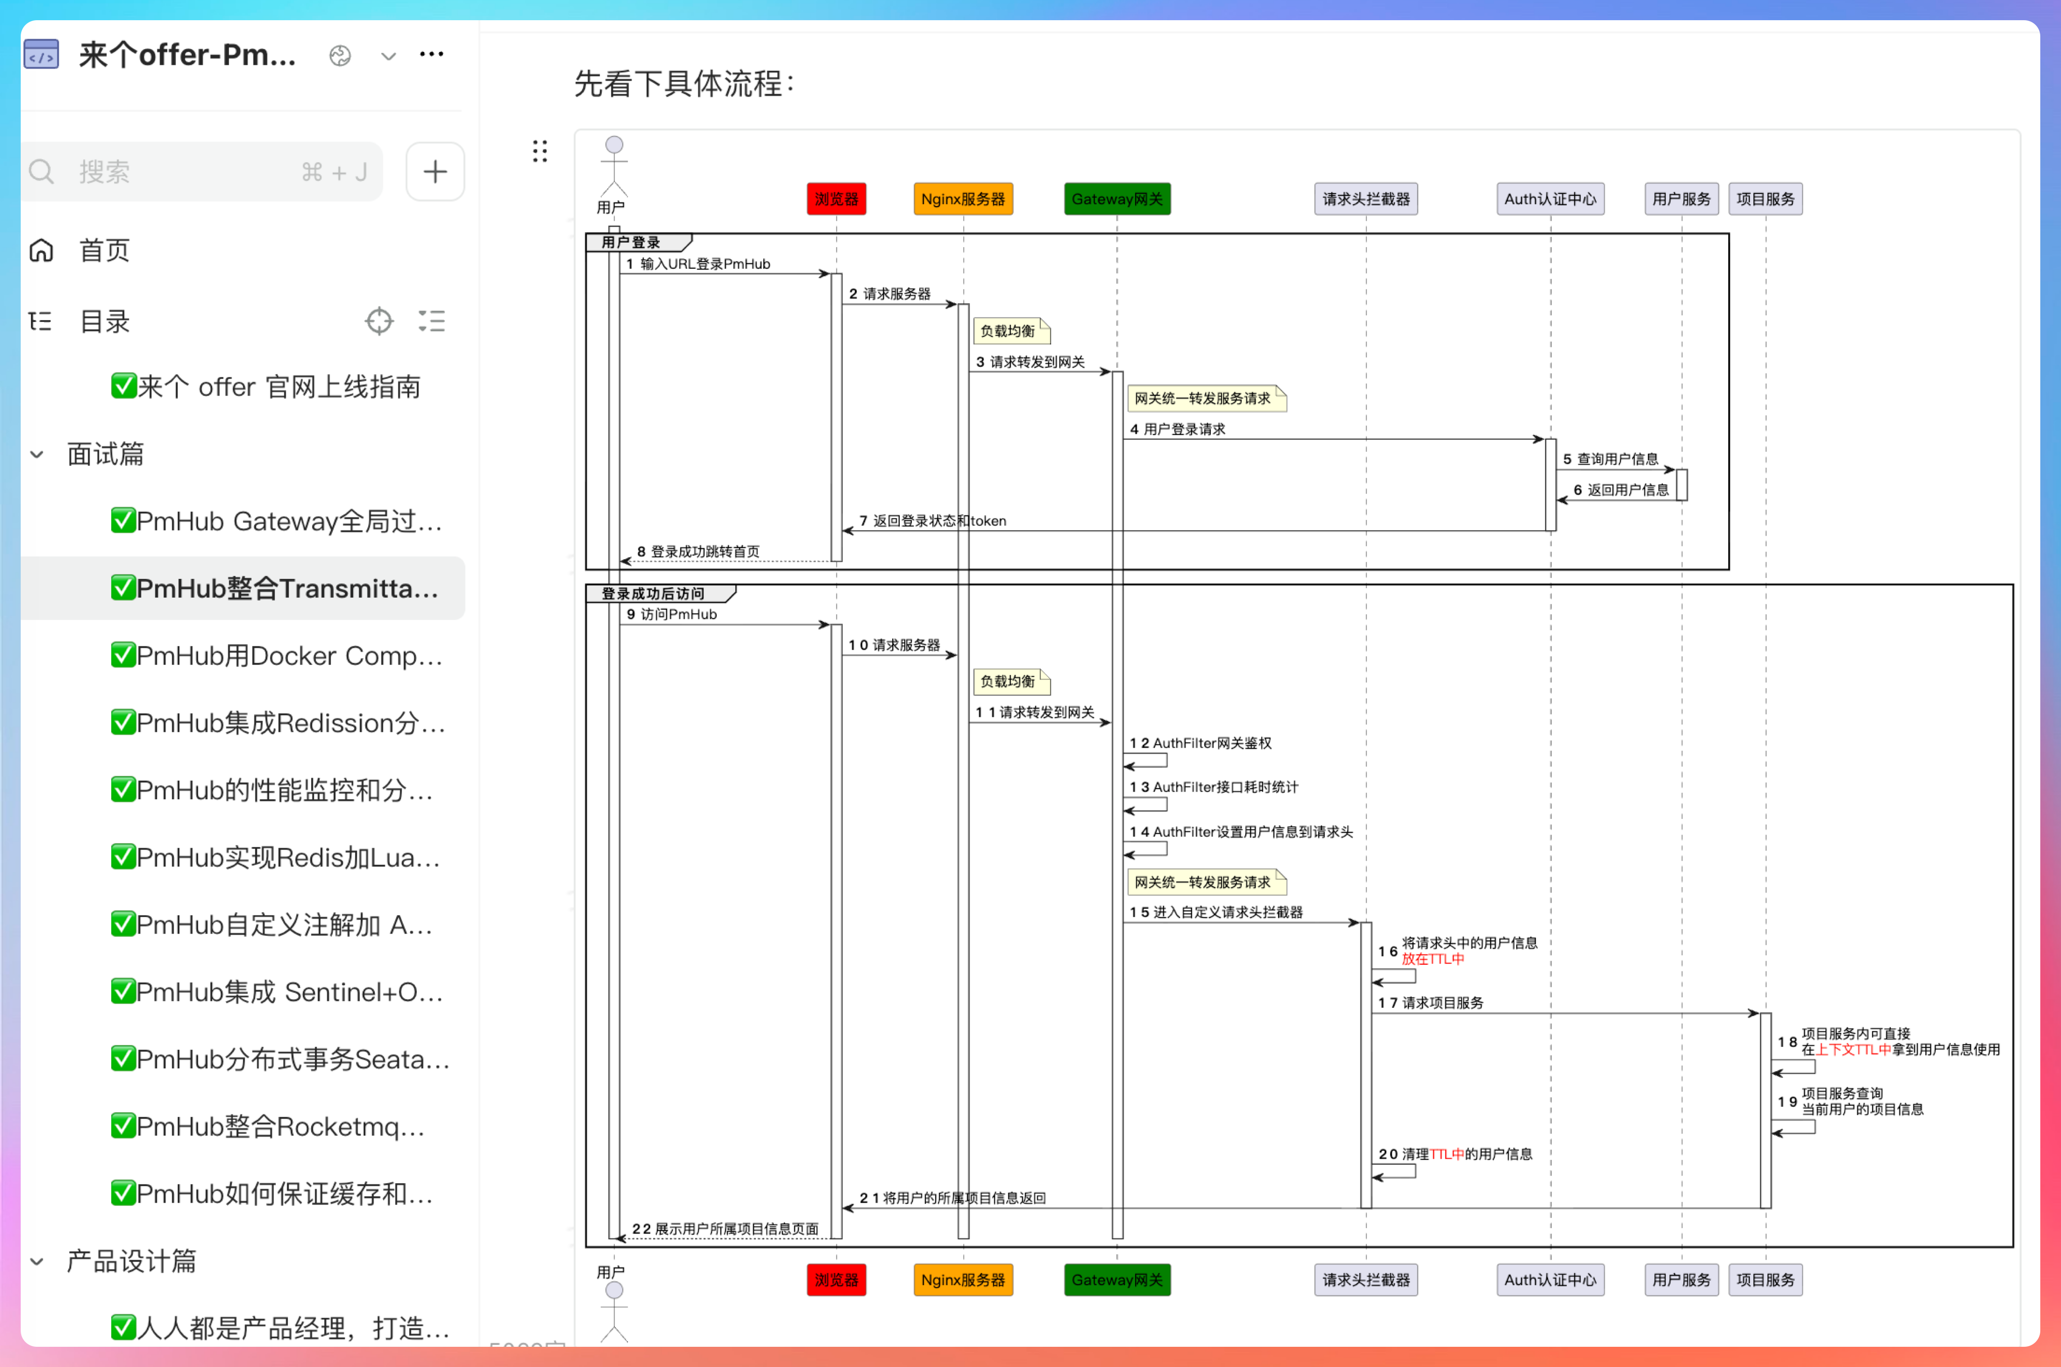Select the 目录 menu item
The image size is (2061, 1367).
(105, 321)
